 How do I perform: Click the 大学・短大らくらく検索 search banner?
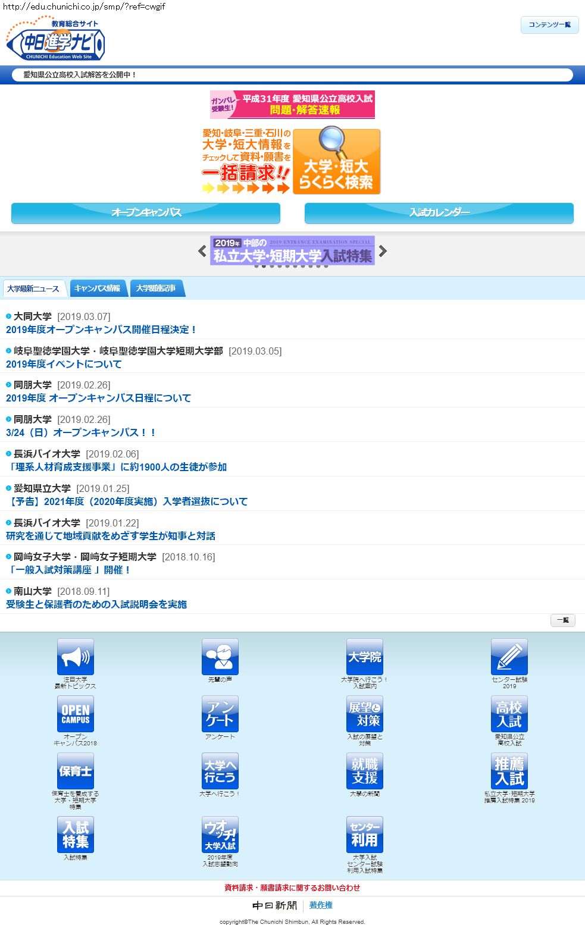tap(336, 162)
